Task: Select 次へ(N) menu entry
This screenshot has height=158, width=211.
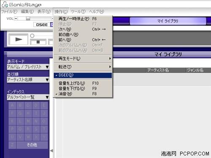Action: point(83,29)
